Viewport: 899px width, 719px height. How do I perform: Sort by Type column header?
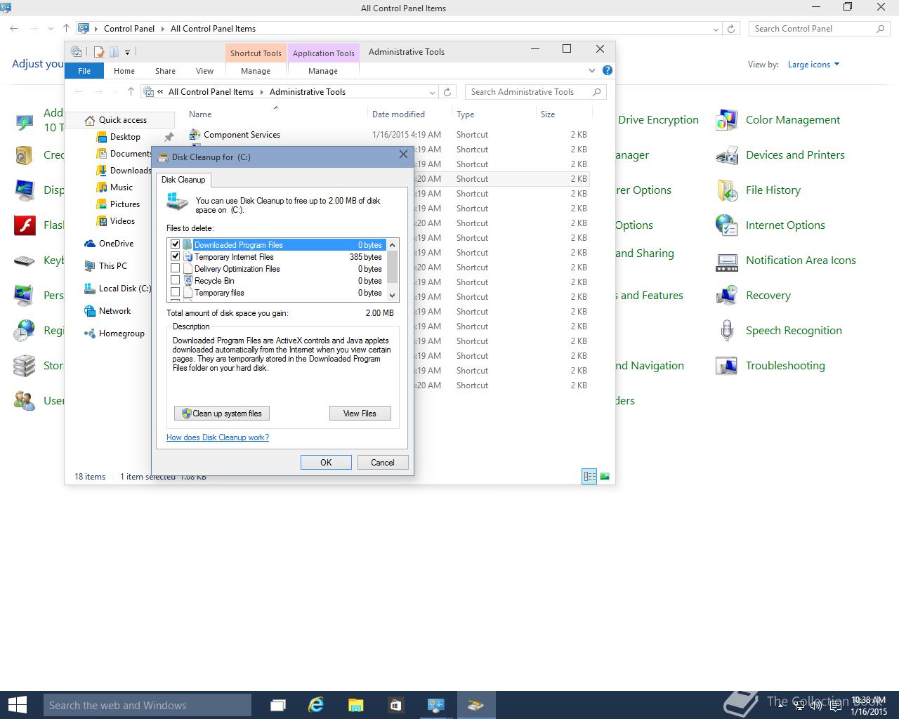[465, 114]
